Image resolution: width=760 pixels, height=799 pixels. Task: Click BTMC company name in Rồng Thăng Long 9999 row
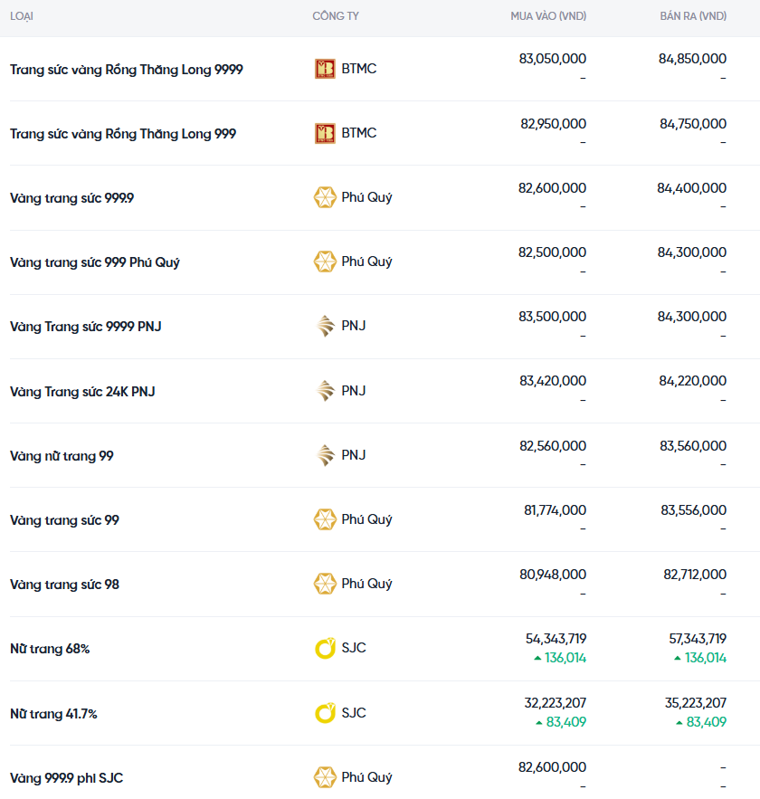click(x=359, y=68)
